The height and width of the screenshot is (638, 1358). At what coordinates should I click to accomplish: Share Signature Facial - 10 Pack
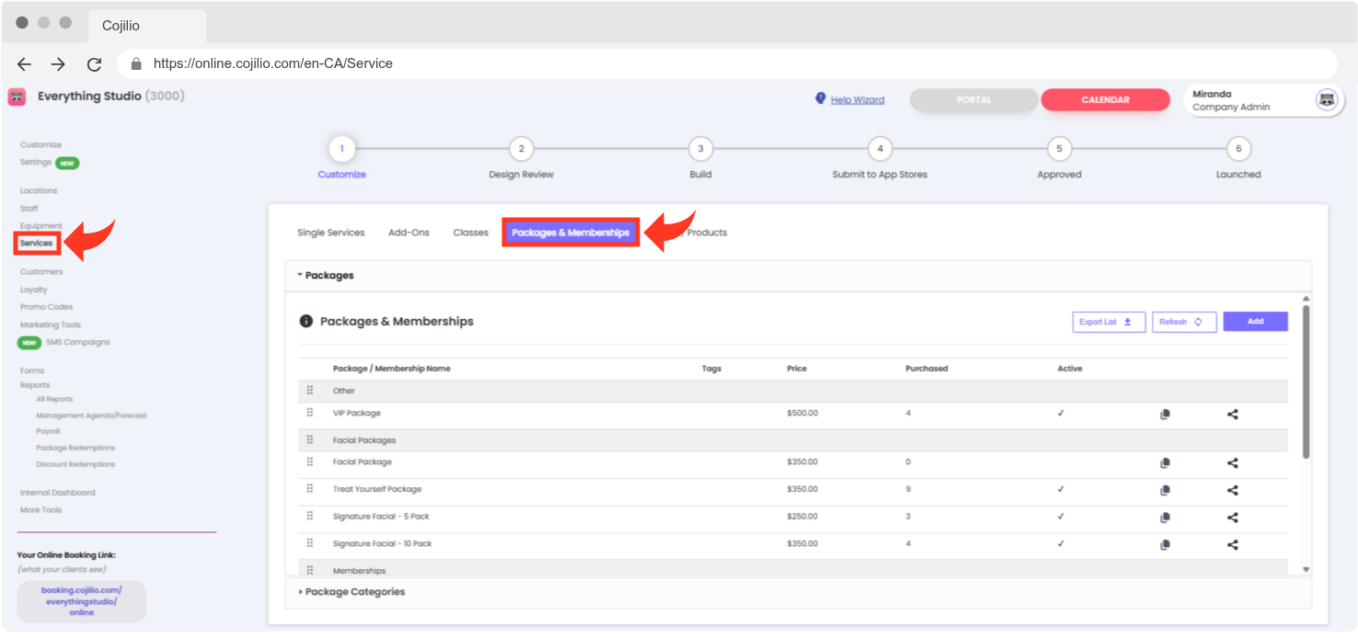point(1233,544)
